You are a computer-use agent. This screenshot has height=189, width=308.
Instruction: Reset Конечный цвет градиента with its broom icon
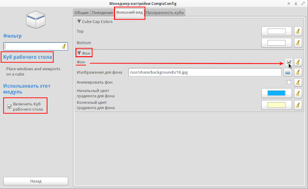(298, 105)
